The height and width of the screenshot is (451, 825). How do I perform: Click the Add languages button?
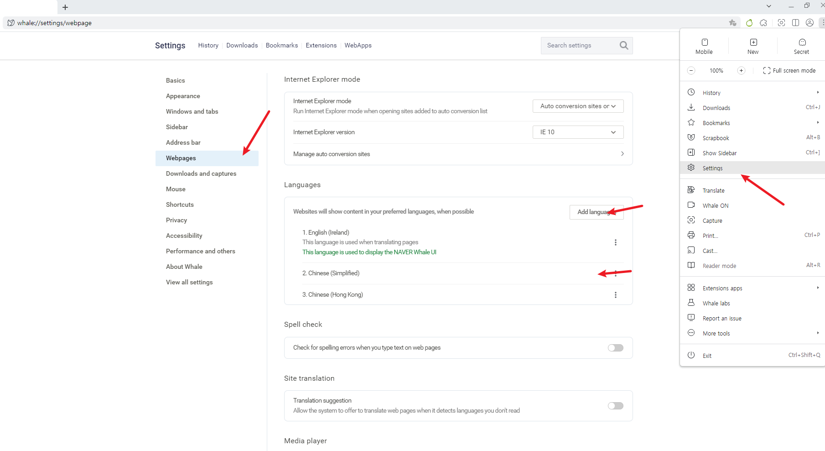[x=597, y=212]
